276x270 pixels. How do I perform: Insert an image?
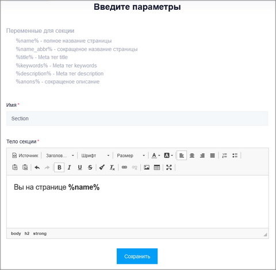point(147,167)
